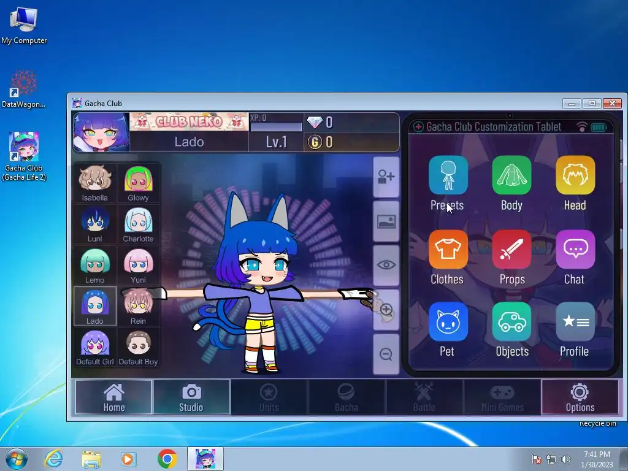Click the tablet battery indicator
628x471 pixels.
tap(599, 128)
